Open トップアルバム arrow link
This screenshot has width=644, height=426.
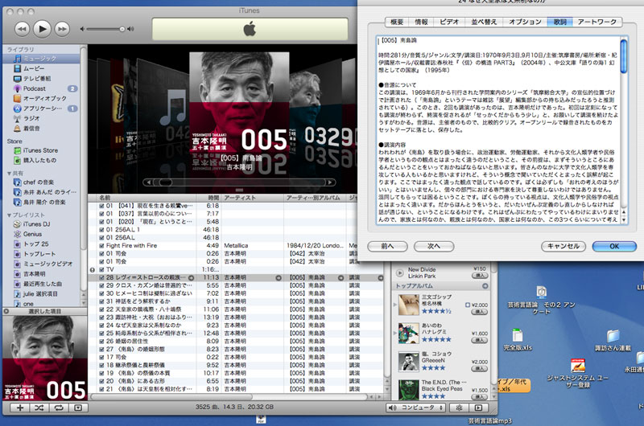click(x=485, y=286)
